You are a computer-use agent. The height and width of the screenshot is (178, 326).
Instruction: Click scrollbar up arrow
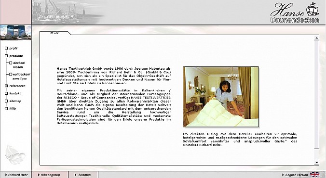317,38
